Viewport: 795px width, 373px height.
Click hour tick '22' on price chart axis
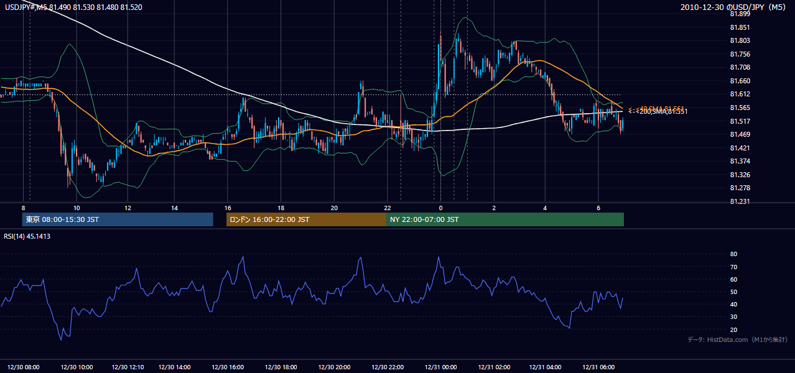[387, 207]
